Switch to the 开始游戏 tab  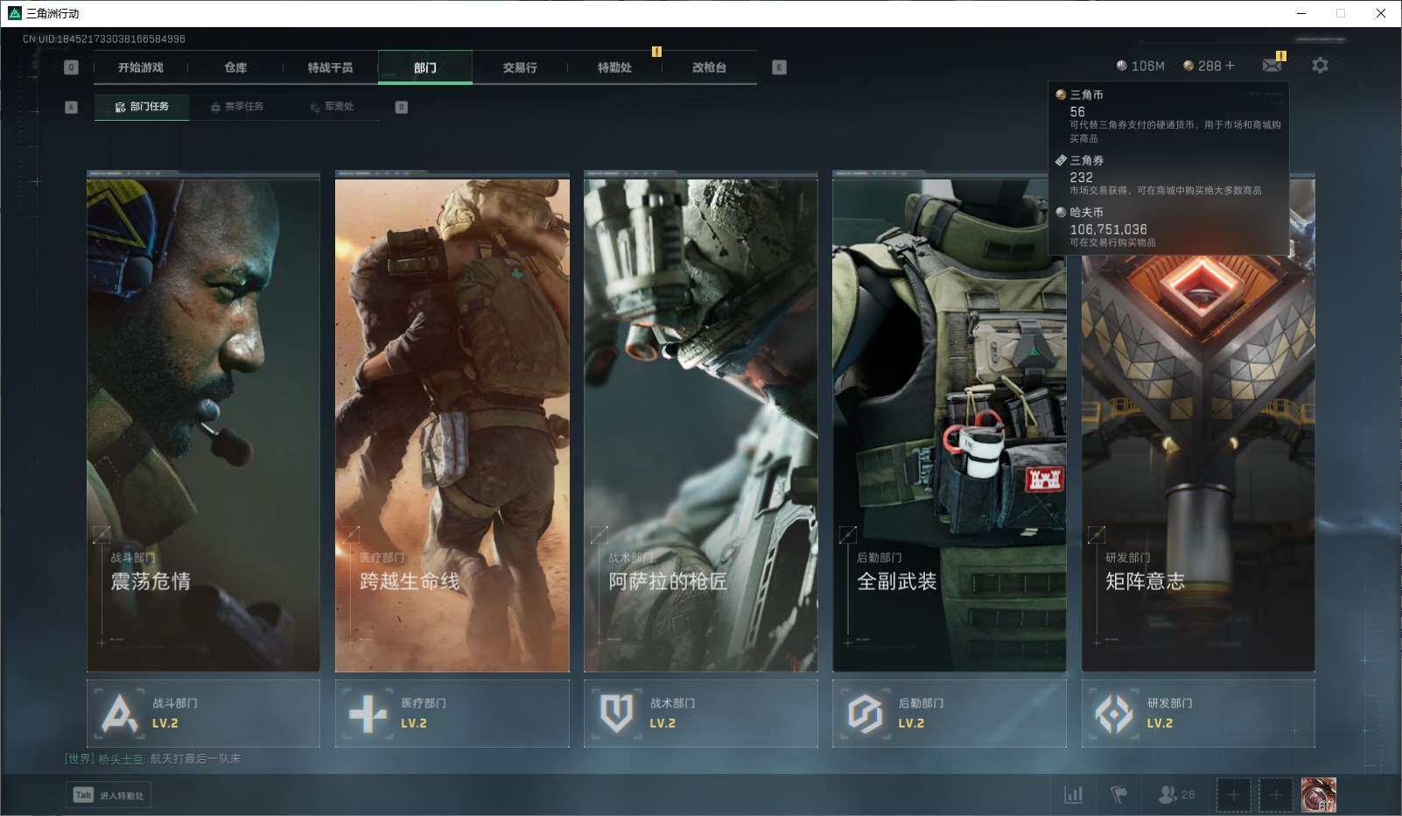[141, 67]
